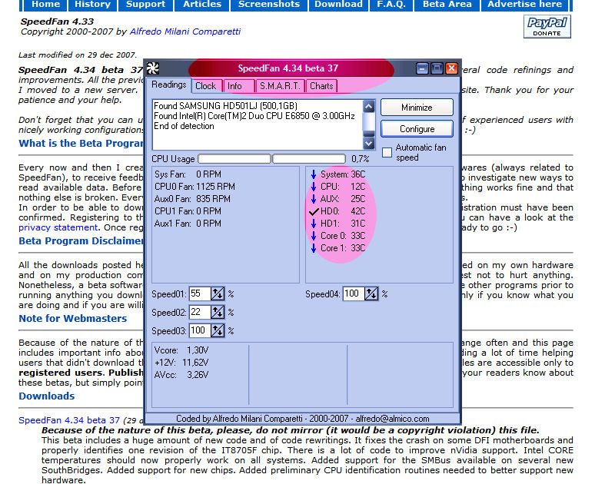
Task: Open the Download page on website nav
Action: point(338,5)
